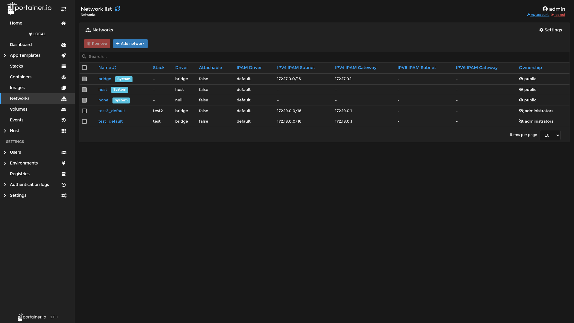Click the Settings cogs sidebar icon
The height and width of the screenshot is (323, 574).
point(64,196)
